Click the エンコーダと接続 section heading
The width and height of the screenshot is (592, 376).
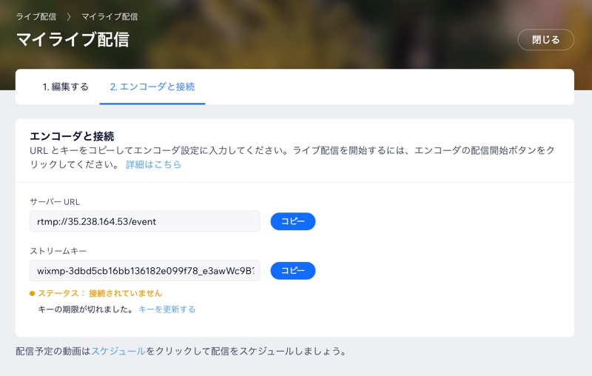[x=72, y=136]
